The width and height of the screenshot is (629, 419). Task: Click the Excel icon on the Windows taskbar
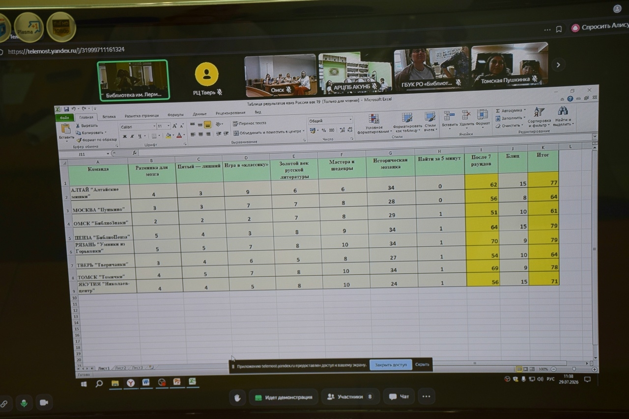[x=192, y=381]
